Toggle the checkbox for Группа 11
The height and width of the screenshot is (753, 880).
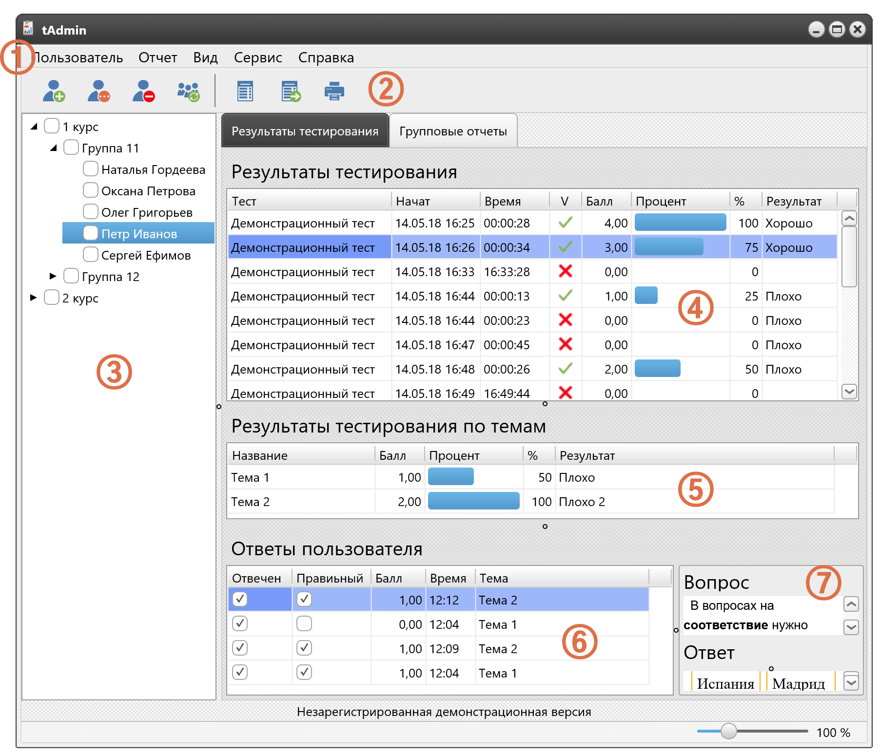click(71, 147)
